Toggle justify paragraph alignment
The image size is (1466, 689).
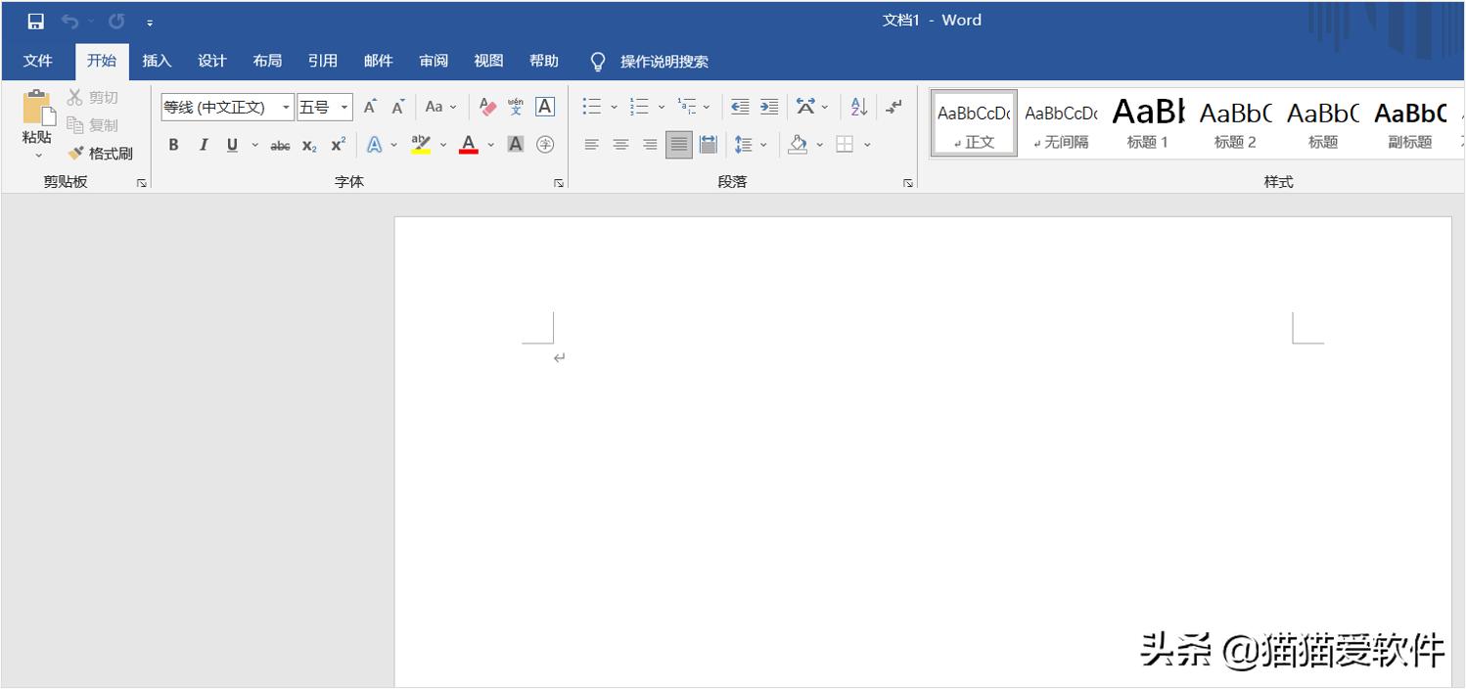coord(677,144)
